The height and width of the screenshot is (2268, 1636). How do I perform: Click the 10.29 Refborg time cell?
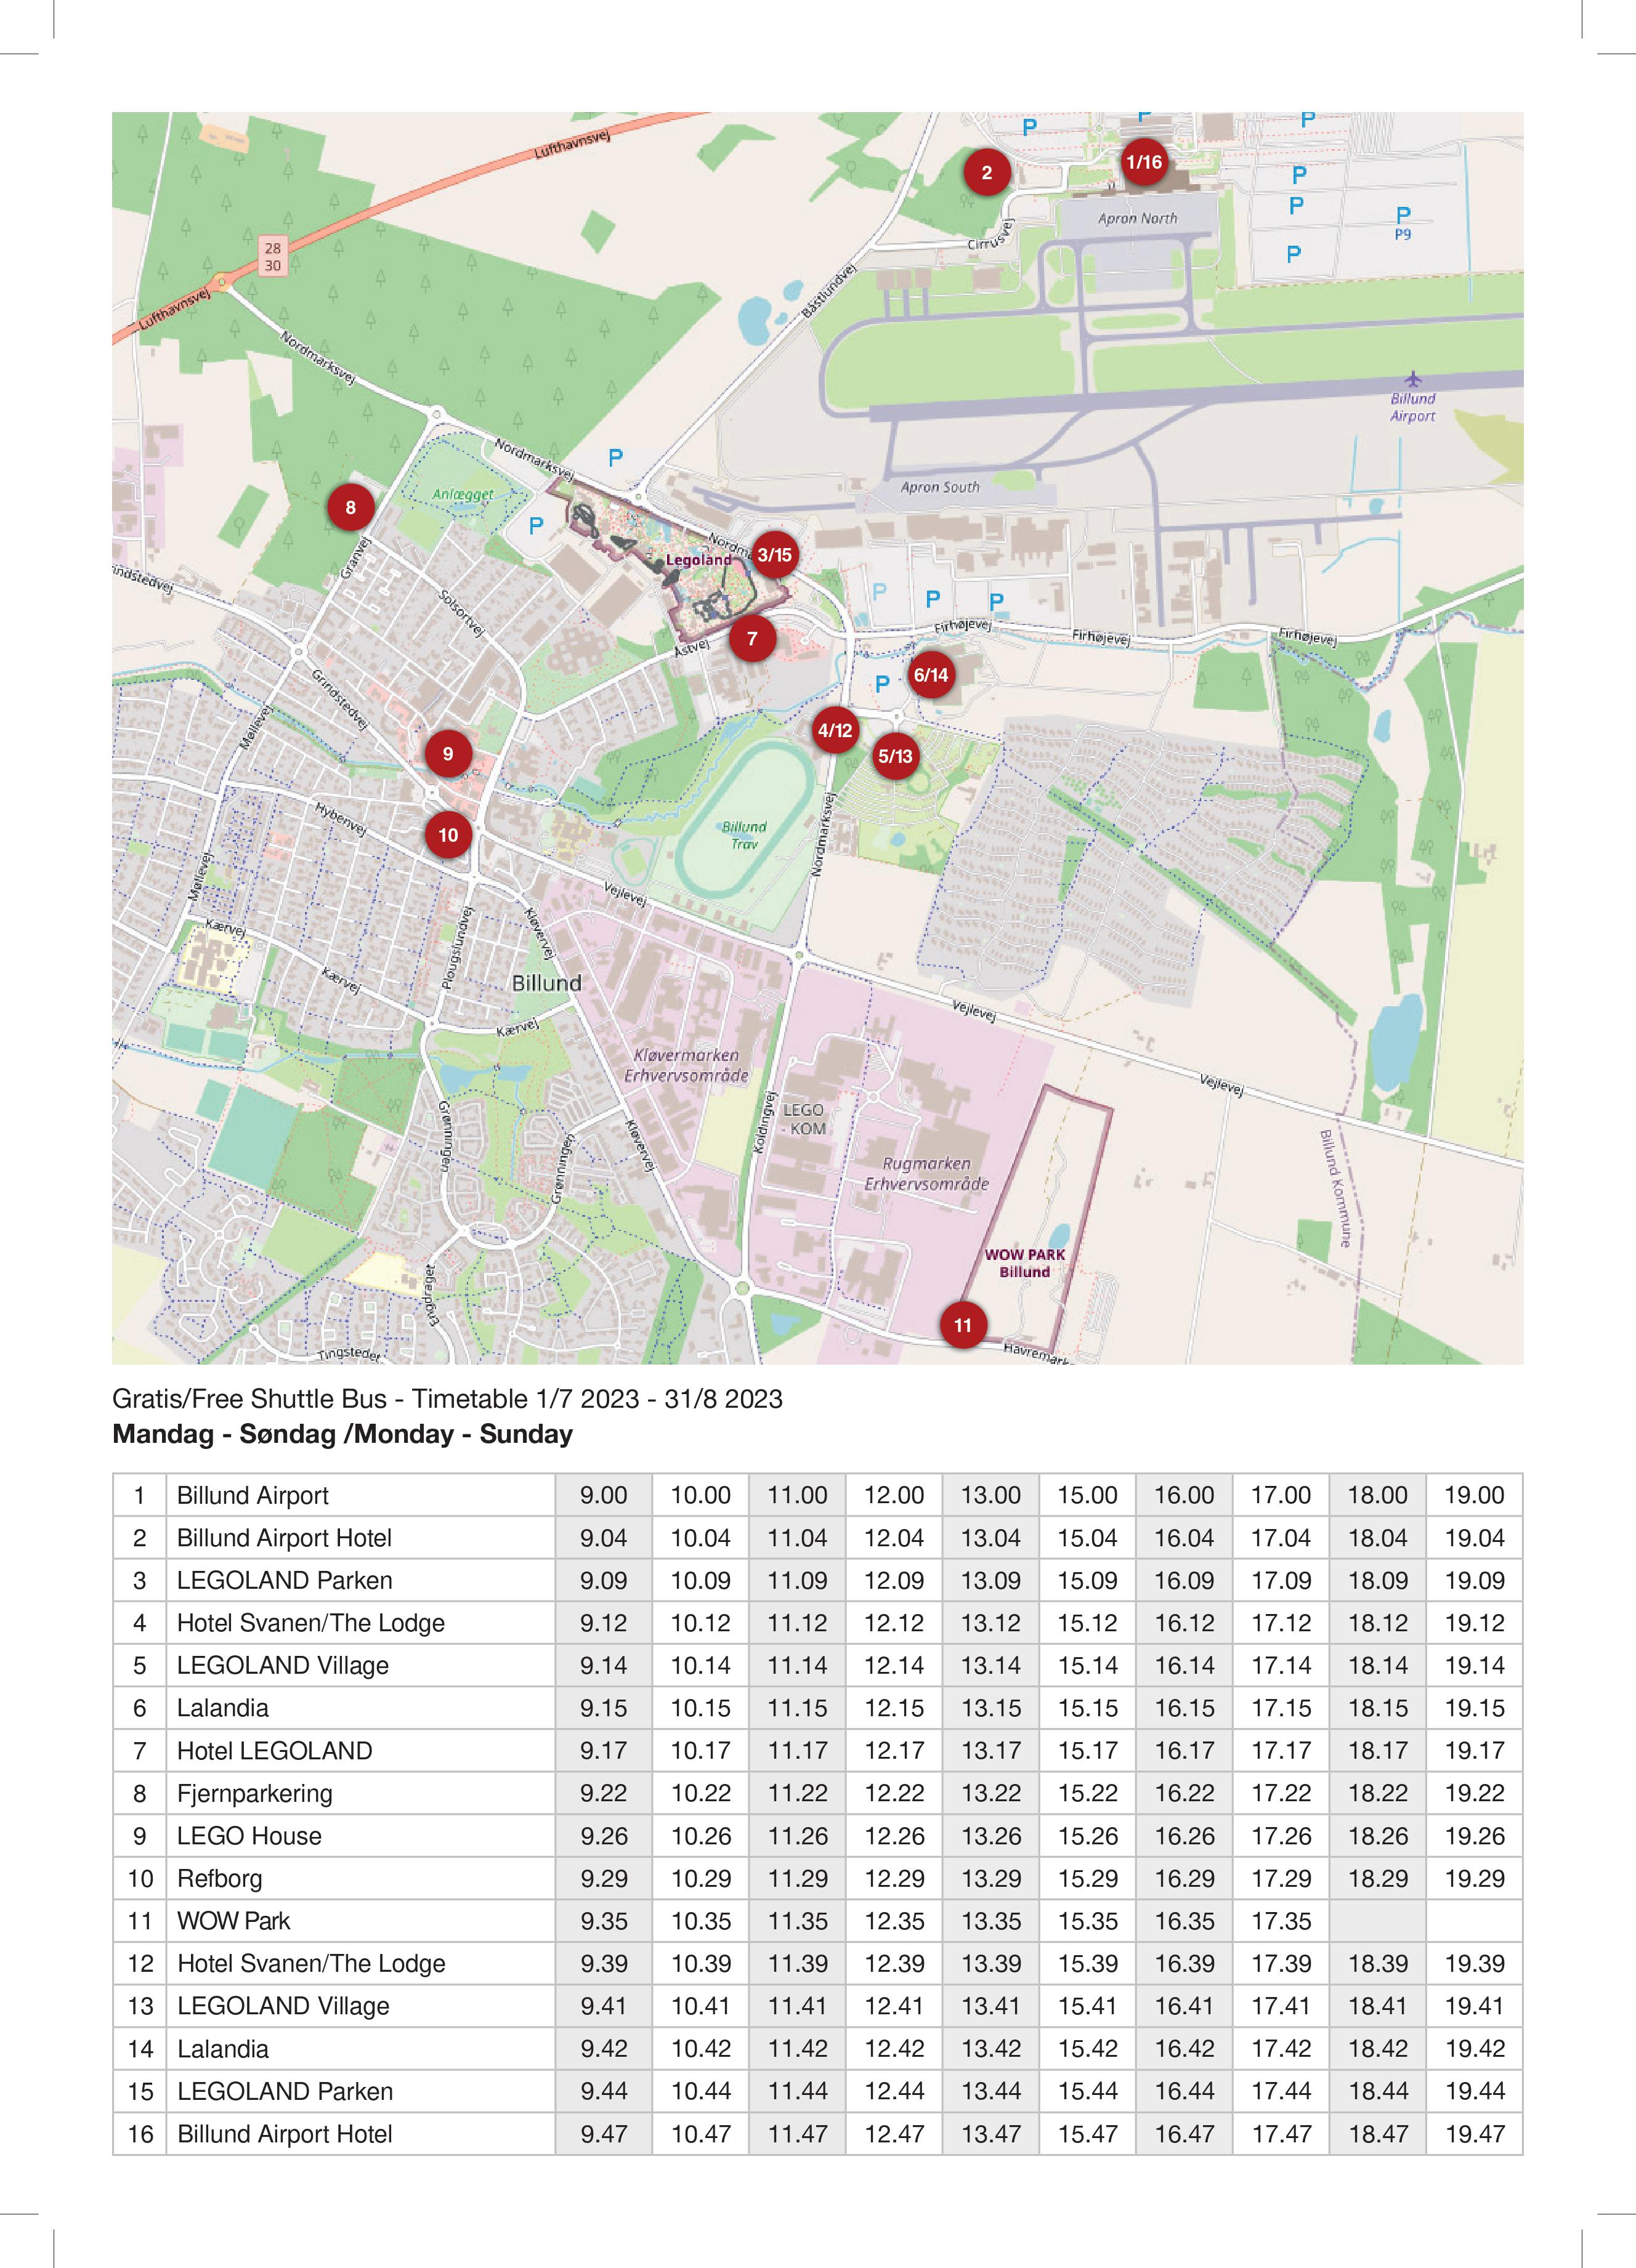coord(701,1878)
